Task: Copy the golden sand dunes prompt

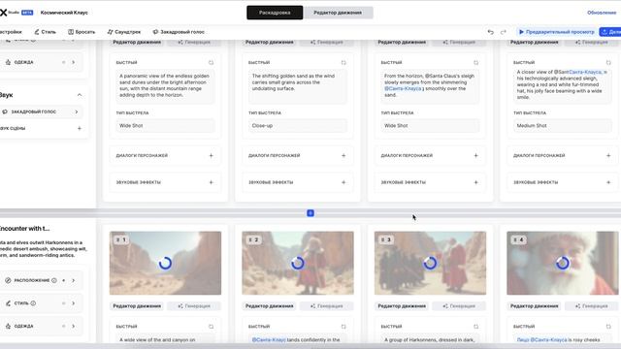Action: (x=211, y=62)
